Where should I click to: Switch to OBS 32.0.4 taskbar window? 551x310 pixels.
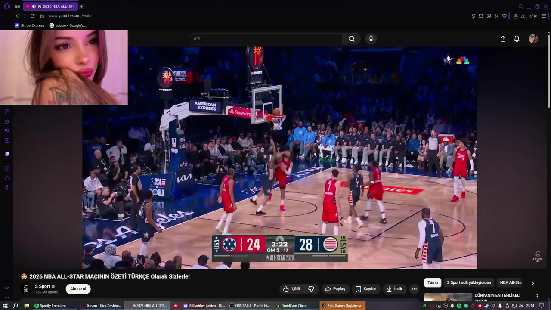click(x=250, y=306)
